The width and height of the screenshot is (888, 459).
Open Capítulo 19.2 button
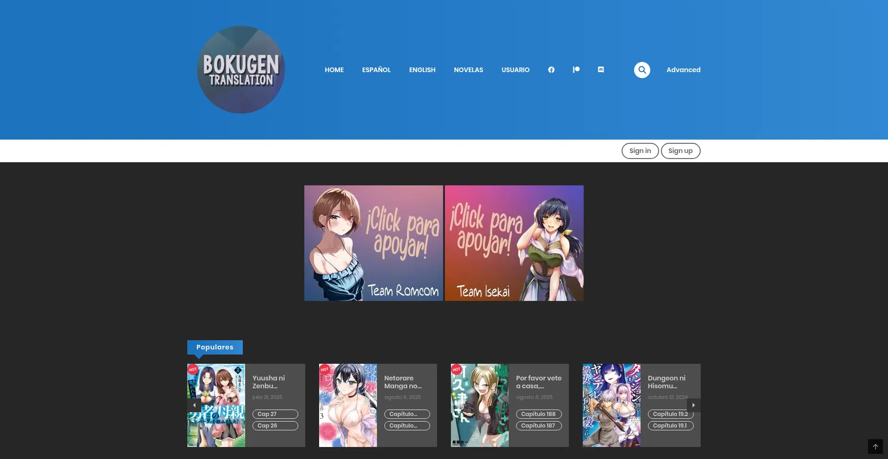[x=671, y=414]
